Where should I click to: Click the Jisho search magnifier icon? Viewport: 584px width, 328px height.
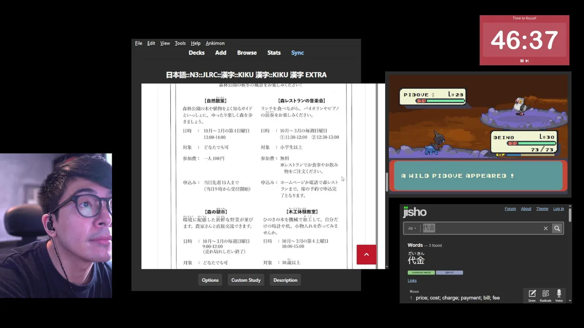click(x=557, y=228)
